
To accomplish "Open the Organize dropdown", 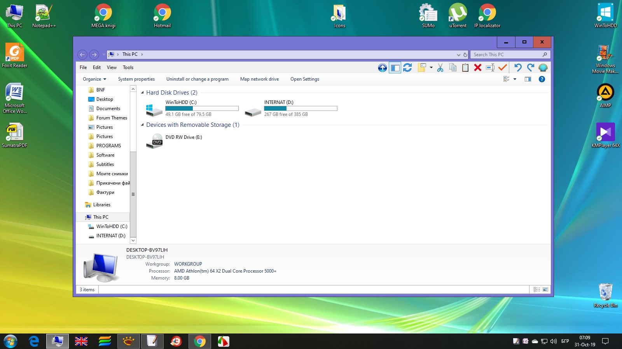I will 94,79.
